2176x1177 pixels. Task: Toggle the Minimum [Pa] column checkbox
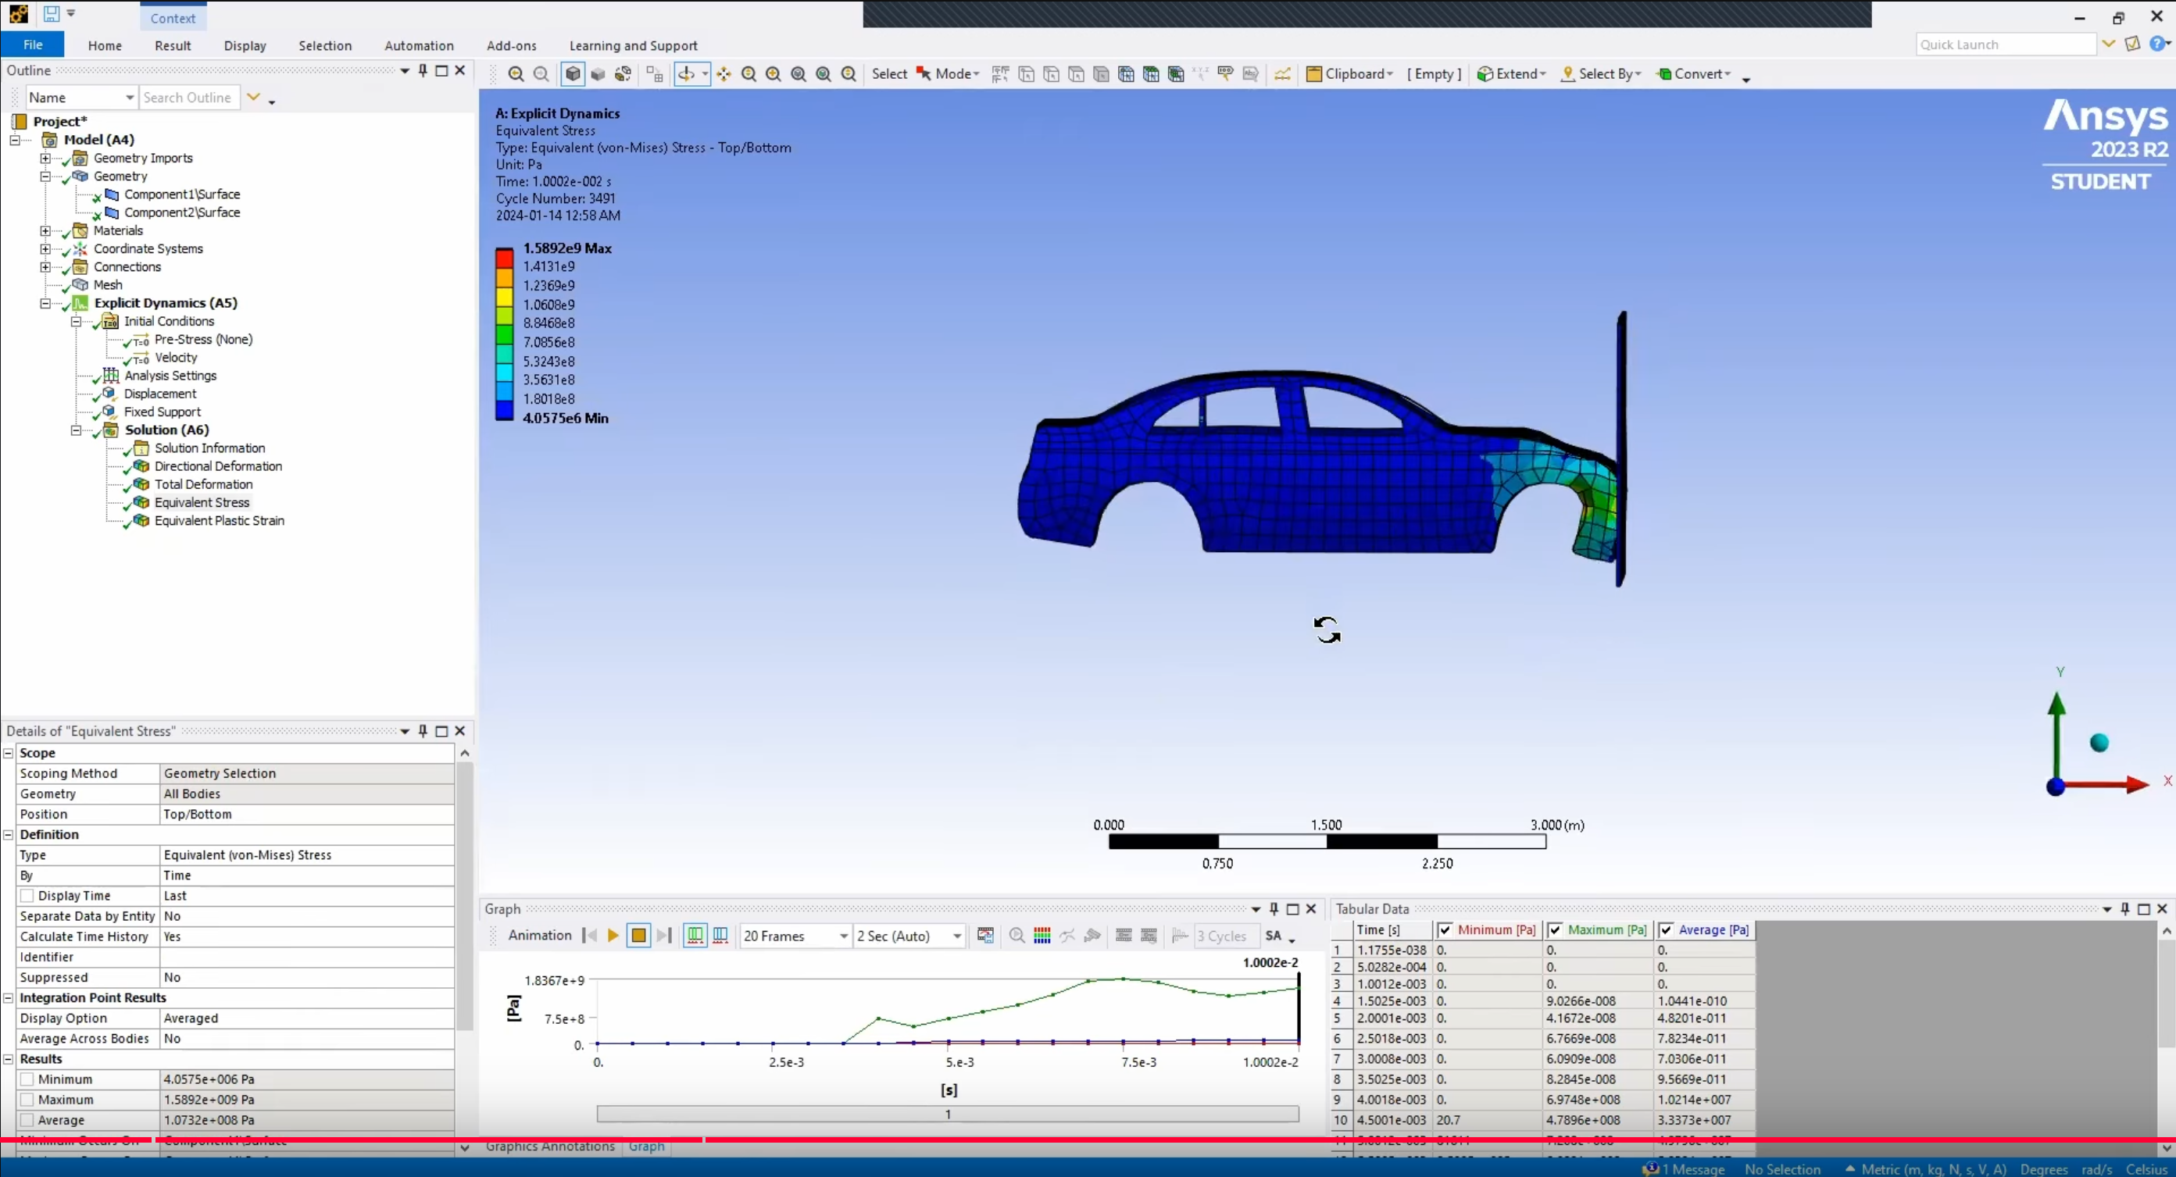pyautogui.click(x=1445, y=929)
